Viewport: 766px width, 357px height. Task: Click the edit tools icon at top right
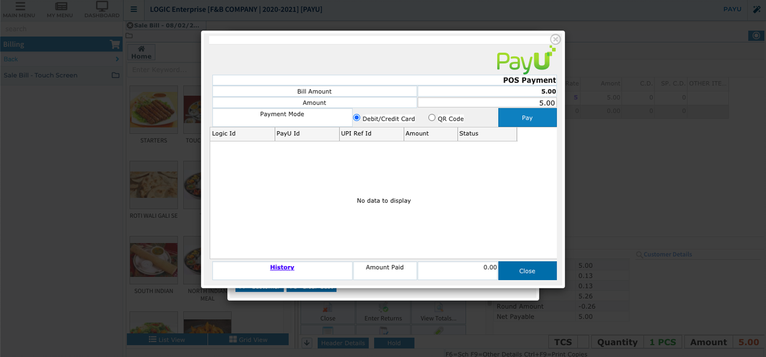point(757,9)
